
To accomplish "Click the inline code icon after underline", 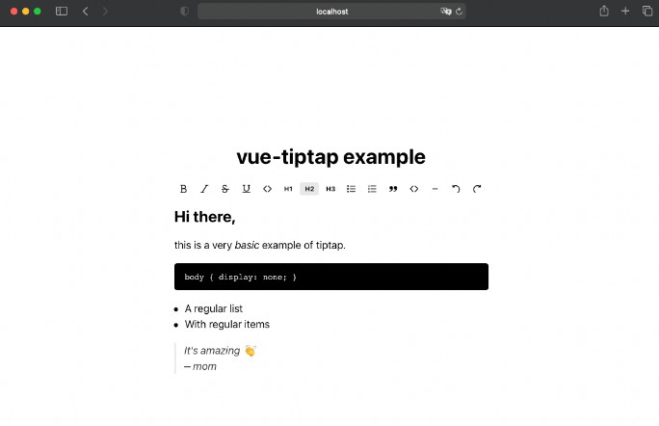I will 268,189.
